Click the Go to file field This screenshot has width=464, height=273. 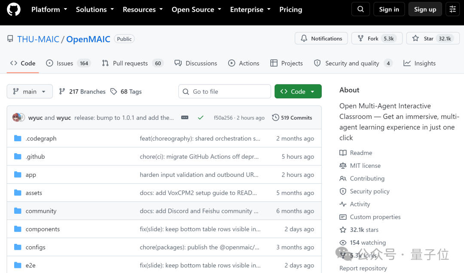(x=225, y=91)
